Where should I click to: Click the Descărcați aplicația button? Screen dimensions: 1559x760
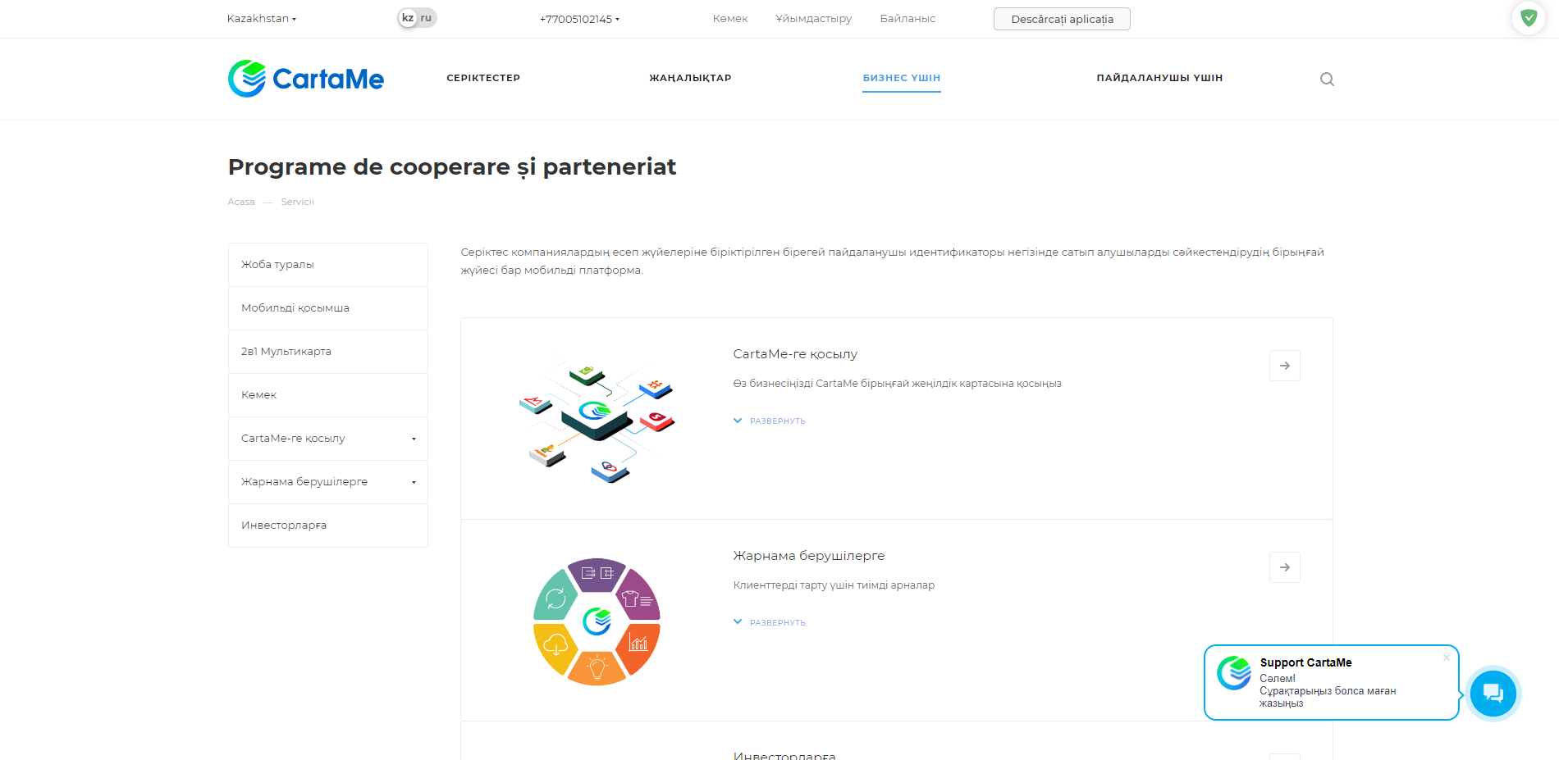[1062, 19]
